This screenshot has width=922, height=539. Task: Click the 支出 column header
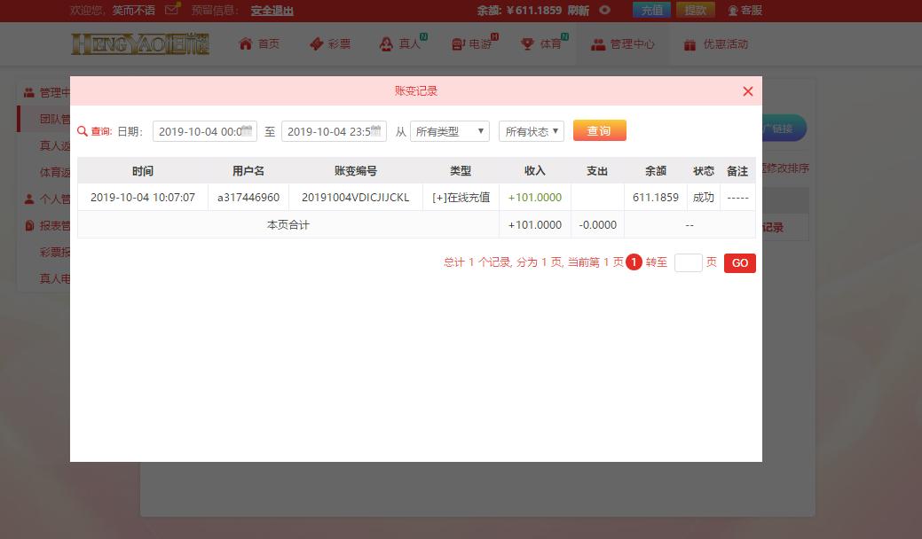click(597, 171)
